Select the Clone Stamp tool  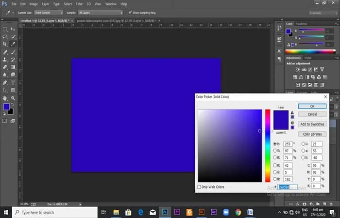(x=5, y=60)
